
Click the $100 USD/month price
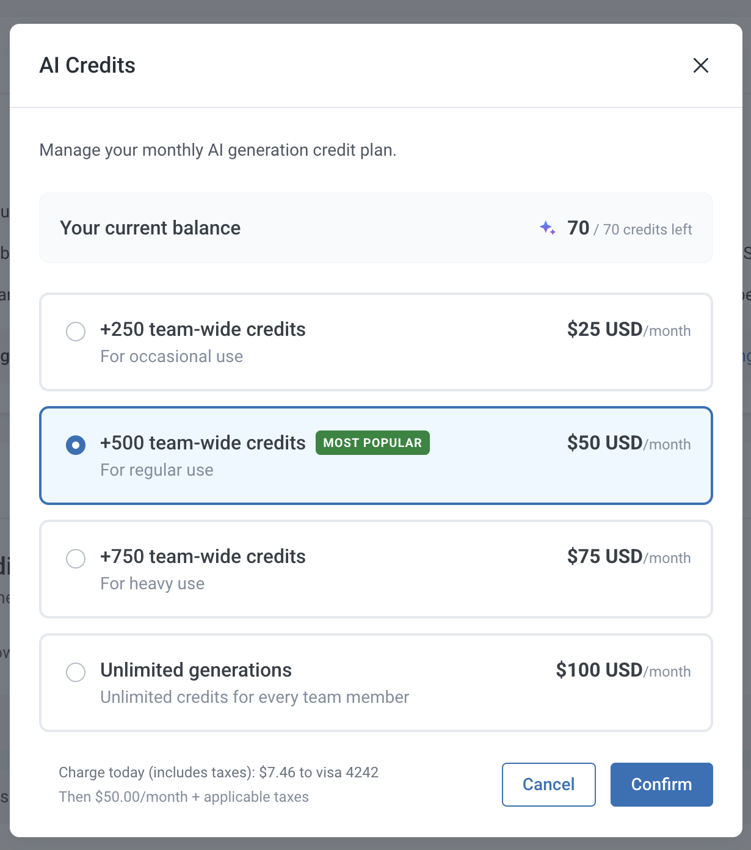tap(623, 670)
